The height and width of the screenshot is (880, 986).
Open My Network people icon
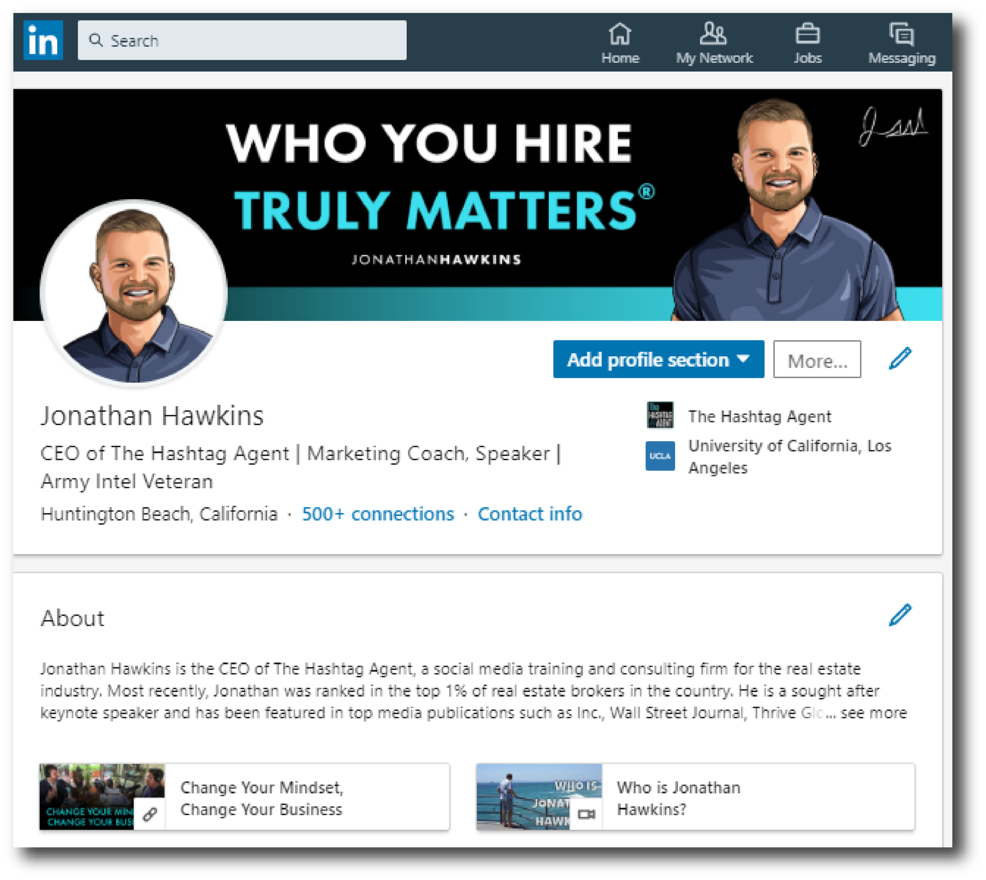point(713,34)
